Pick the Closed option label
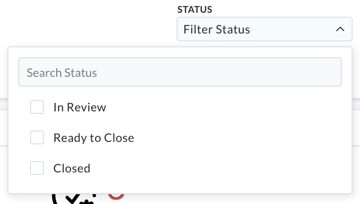 click(x=72, y=168)
